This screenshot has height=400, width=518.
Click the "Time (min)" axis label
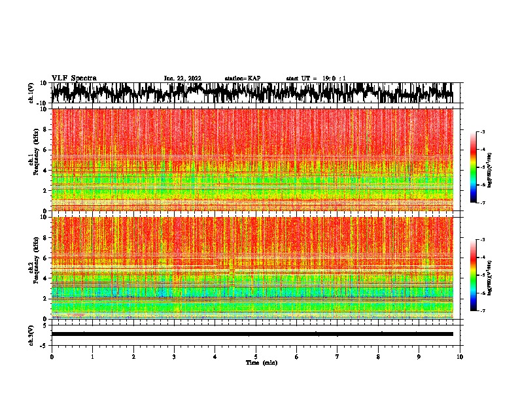click(x=262, y=363)
